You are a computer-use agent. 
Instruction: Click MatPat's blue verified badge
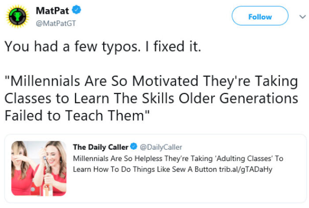point(76,10)
